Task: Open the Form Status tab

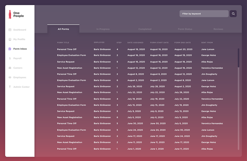Action: pos(185,29)
